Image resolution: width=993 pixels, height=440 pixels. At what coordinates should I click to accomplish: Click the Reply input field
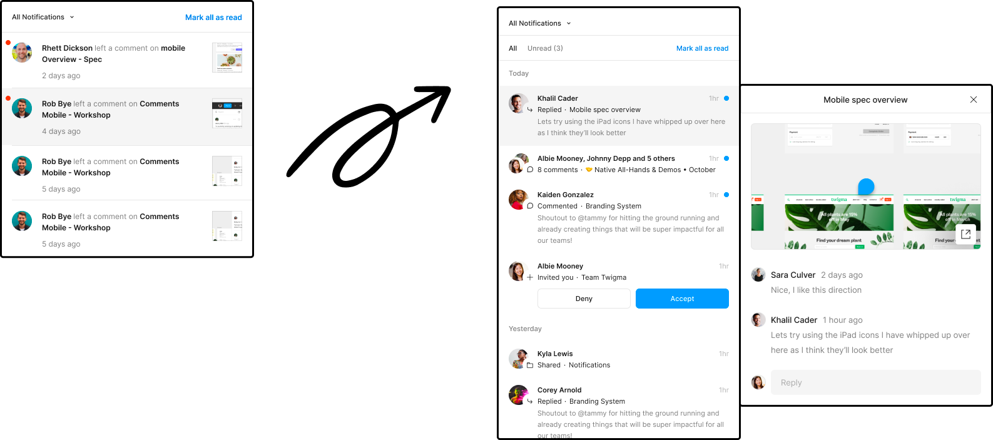(875, 382)
